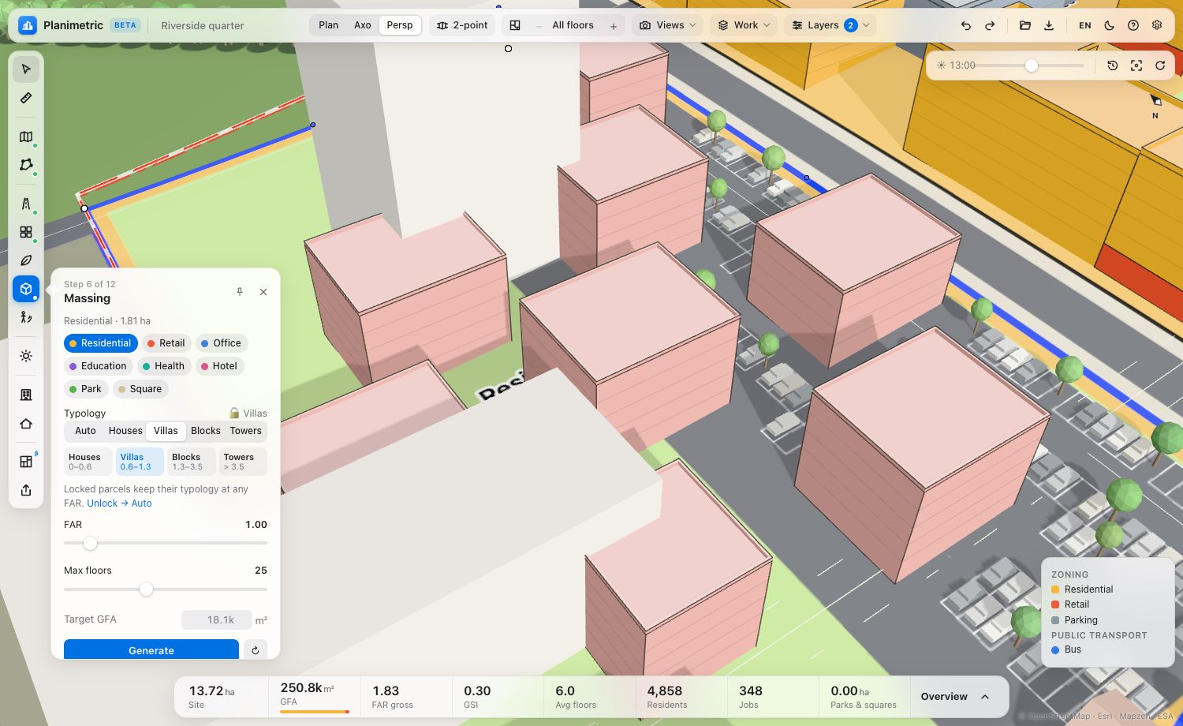Toggle the Health use chip

pyautogui.click(x=164, y=366)
